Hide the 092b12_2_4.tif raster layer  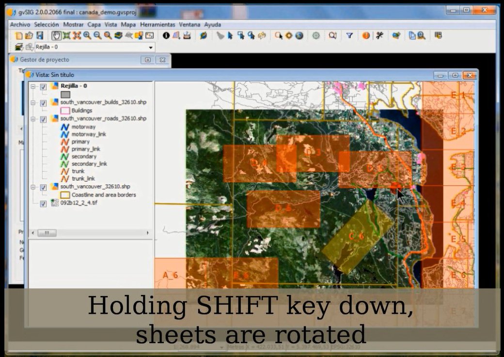click(x=43, y=204)
